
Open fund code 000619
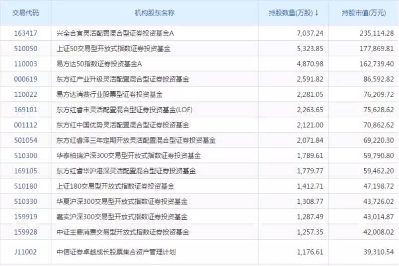(25, 79)
